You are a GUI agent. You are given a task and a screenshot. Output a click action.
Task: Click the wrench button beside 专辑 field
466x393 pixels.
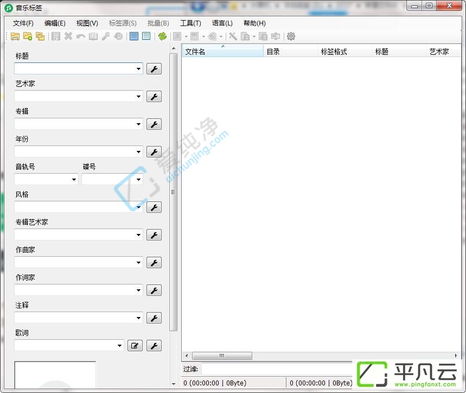[154, 124]
